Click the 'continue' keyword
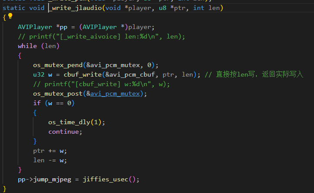 (x=64, y=132)
